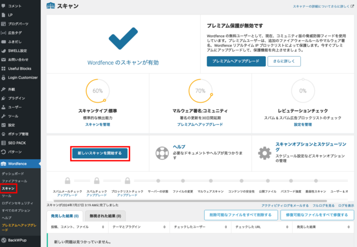The width and height of the screenshot is (357, 247).
Task: Click the 新しい問題は見つかっていません message
Action: [x=83, y=242]
